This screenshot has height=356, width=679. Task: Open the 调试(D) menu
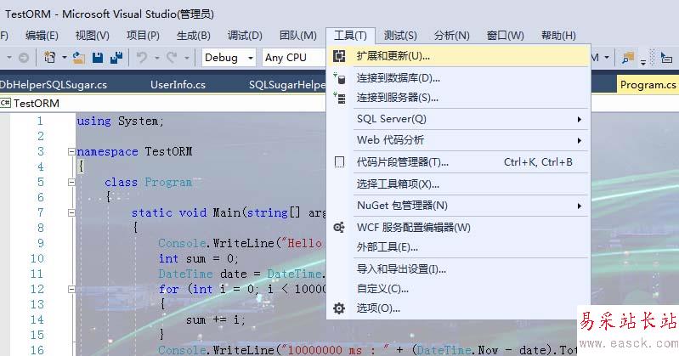(245, 35)
